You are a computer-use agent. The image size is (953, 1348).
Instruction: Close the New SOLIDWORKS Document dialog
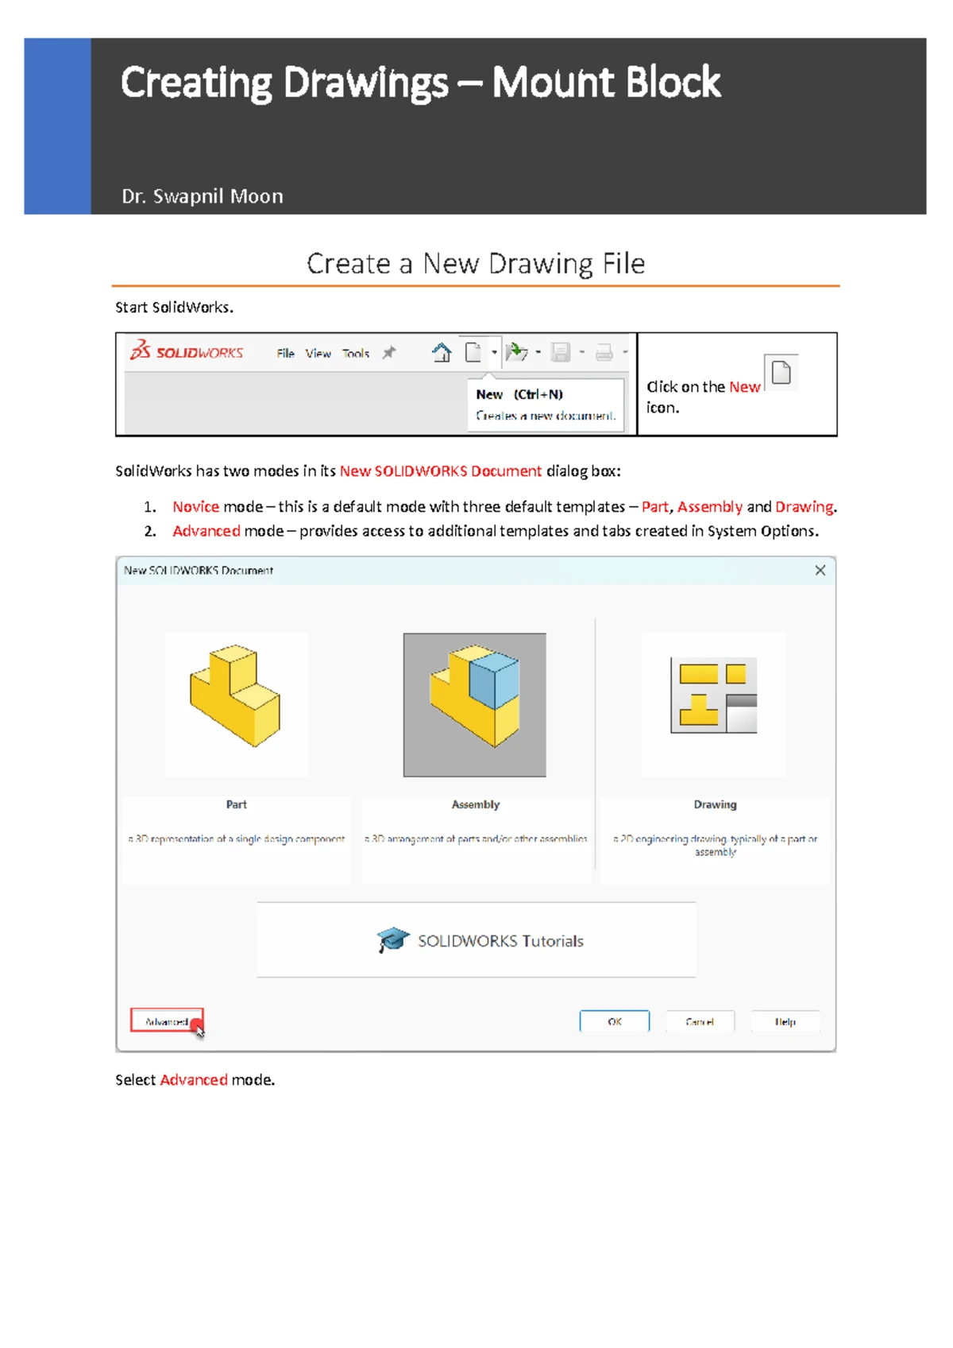[x=820, y=570]
